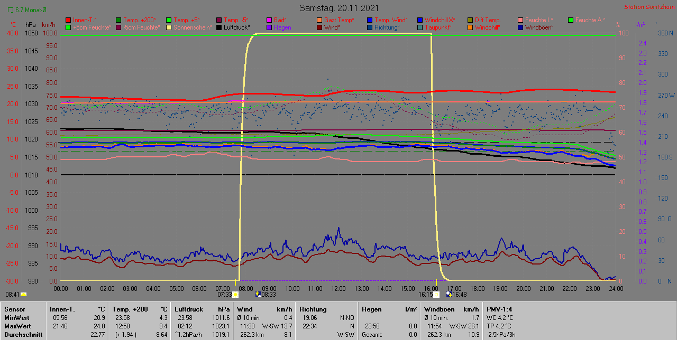Click the dark green Temp. +200 legend swatch
677x340 pixels.
click(118, 20)
